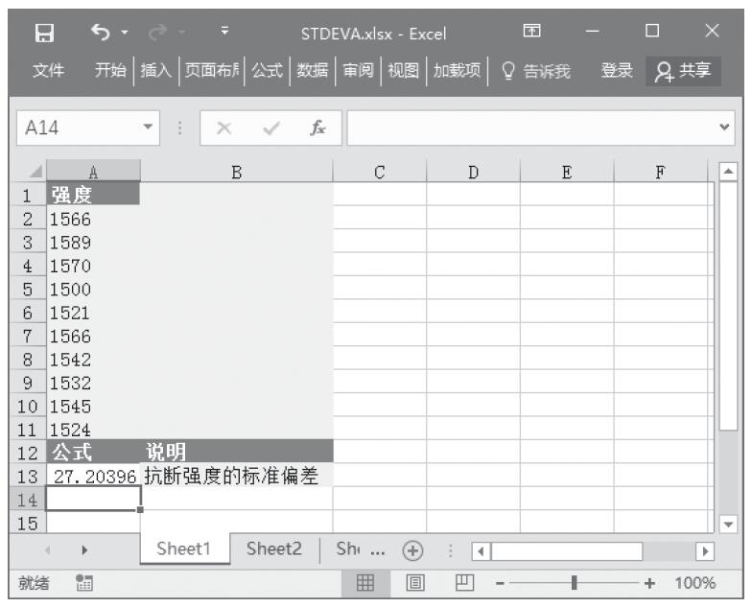Click the zoom slider handle
The image size is (752, 607).
point(574,582)
